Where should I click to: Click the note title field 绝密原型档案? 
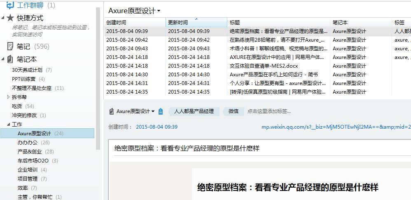(x=187, y=148)
